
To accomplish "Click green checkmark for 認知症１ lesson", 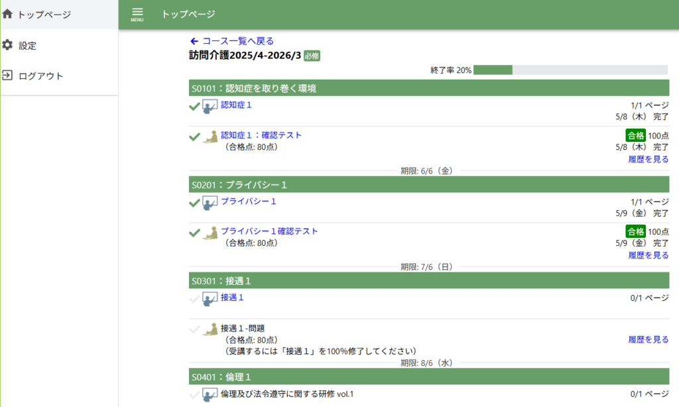I will [x=194, y=106].
